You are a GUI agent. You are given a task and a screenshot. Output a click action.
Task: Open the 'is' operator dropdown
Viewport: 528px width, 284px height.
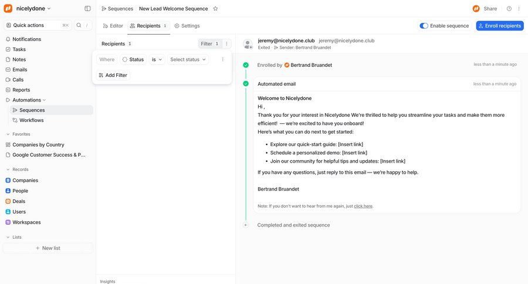(x=157, y=59)
